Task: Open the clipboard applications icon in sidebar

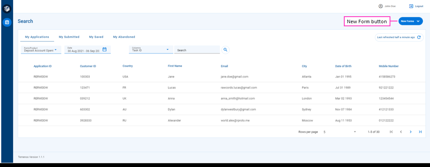Action: click(7, 22)
